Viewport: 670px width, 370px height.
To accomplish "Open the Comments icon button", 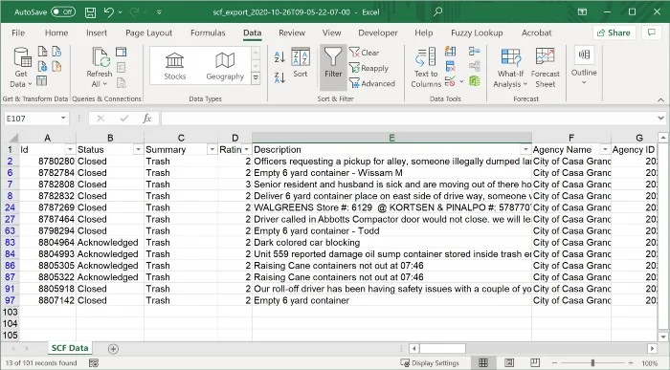I will 652,33.
